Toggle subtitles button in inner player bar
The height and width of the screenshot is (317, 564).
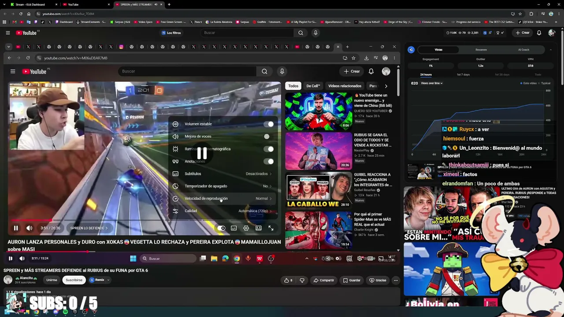[x=234, y=228]
